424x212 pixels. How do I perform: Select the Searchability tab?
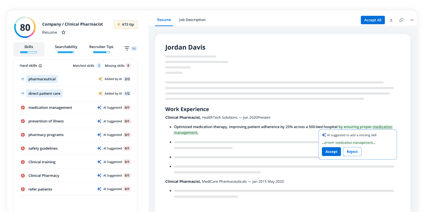66,47
